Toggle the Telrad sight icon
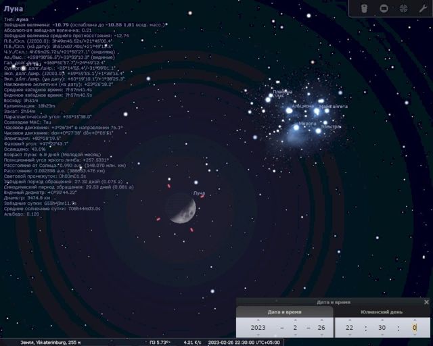Screen dimensions: 433x346 [403, 8]
